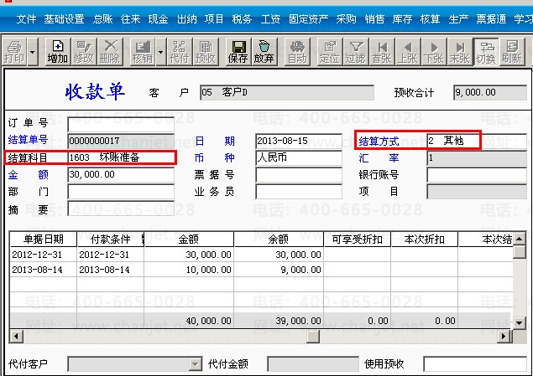Click the 银行账号 input field
The image size is (533, 376).
click(477, 175)
